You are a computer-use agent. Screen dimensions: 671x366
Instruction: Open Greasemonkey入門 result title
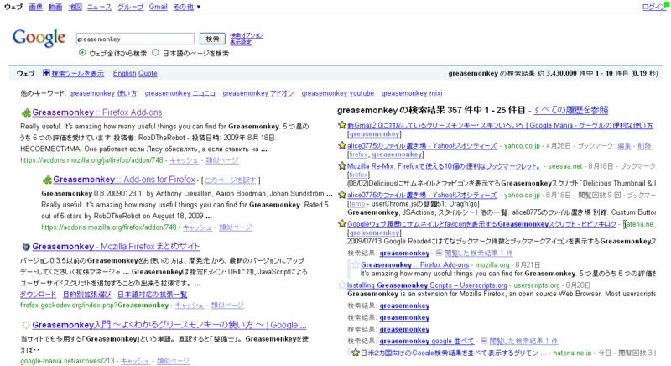click(169, 325)
